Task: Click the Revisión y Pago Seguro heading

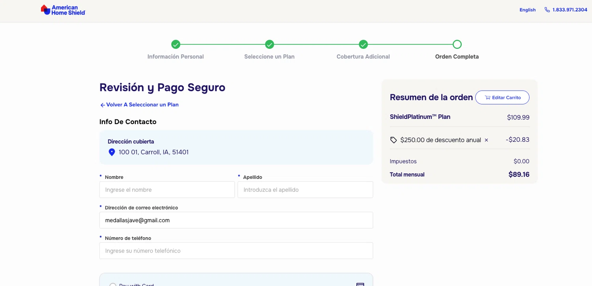Action: tap(162, 87)
